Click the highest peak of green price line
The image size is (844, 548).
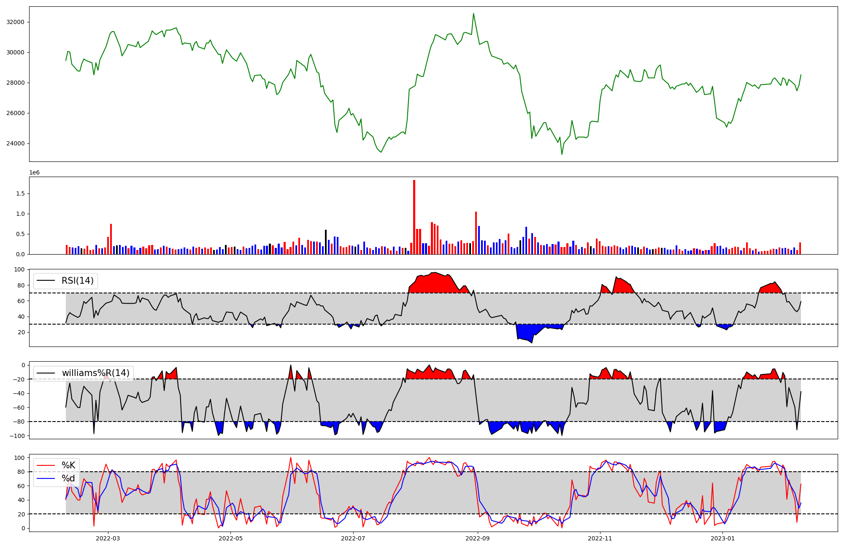coord(473,13)
